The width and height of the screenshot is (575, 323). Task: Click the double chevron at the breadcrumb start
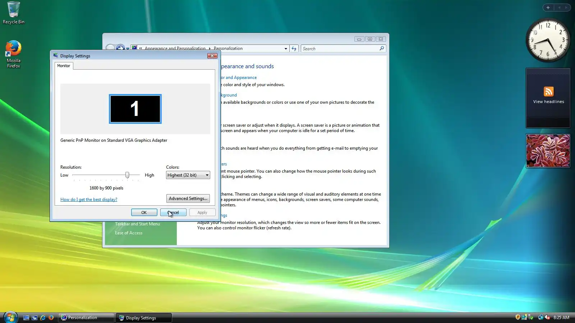(x=141, y=48)
